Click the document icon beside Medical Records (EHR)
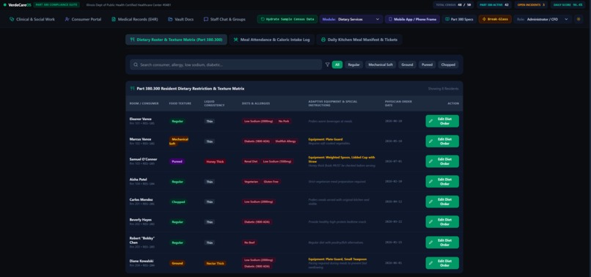Viewport: 591px width, 277px height. point(114,19)
